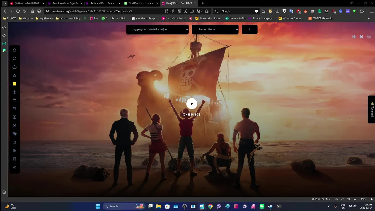Image resolution: width=375 pixels, height=211 pixels.
Task: Select the yellow highlighted sidebar icon
Action: click(14, 84)
